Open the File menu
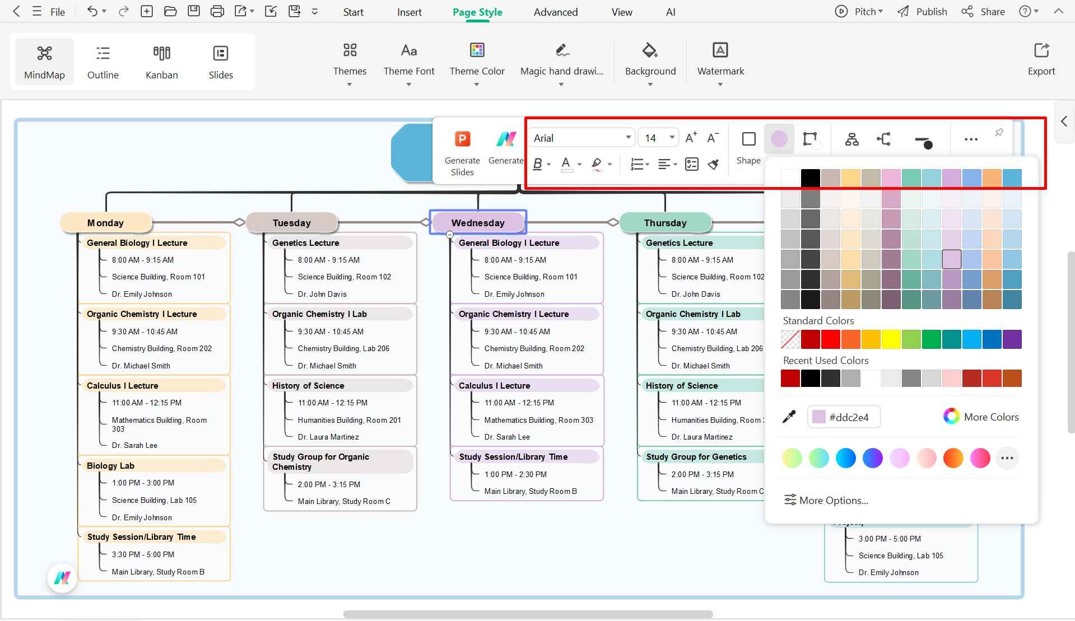The height and width of the screenshot is (621, 1075). [58, 12]
